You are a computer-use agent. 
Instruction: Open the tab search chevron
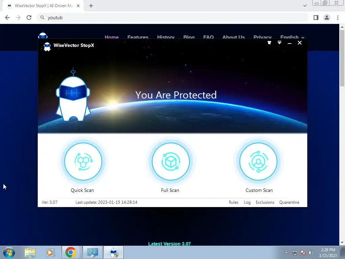[305, 6]
